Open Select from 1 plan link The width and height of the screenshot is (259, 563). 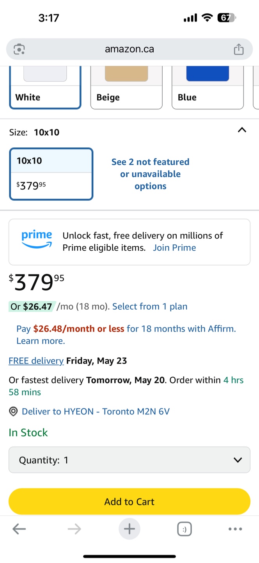(150, 307)
